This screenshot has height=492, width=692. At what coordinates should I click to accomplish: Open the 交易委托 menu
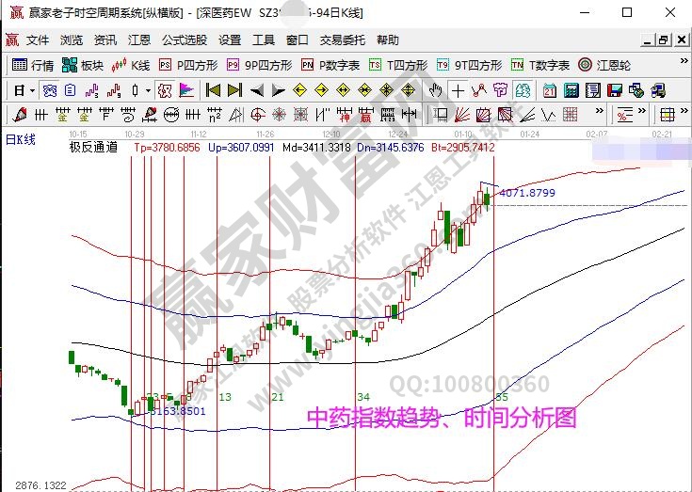click(x=342, y=40)
